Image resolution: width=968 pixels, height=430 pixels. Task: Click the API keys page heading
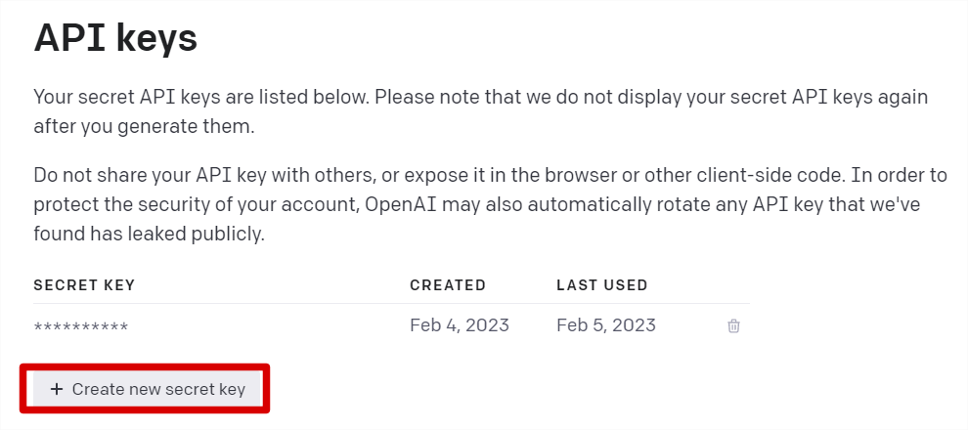(115, 39)
